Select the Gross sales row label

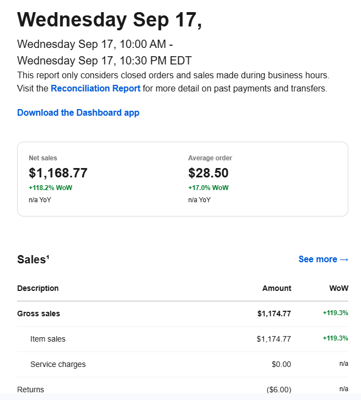(39, 313)
